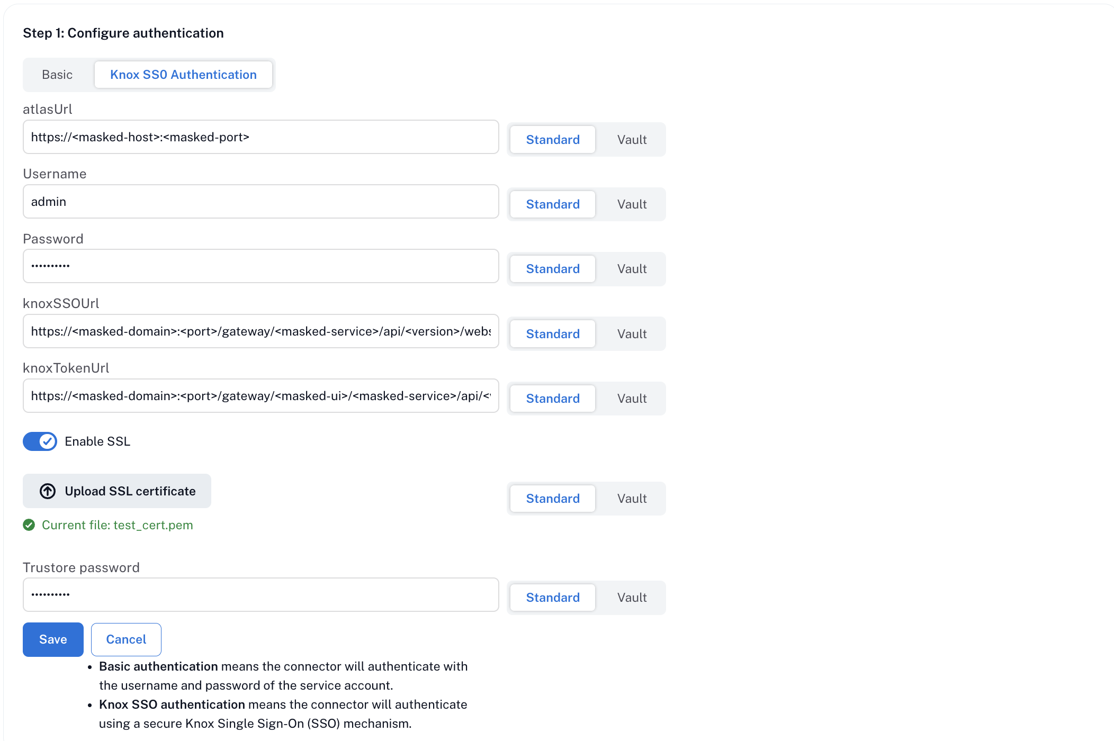Focus the atlasUrl input field
Screen dimensions: 1114x741
pos(261,137)
